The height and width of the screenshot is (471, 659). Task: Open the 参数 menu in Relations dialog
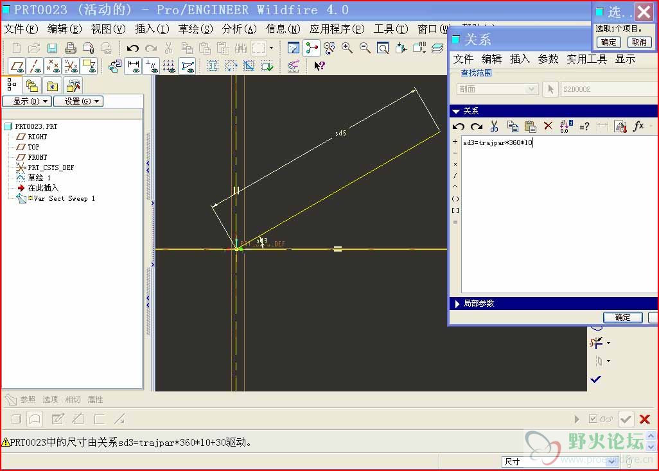pos(548,59)
